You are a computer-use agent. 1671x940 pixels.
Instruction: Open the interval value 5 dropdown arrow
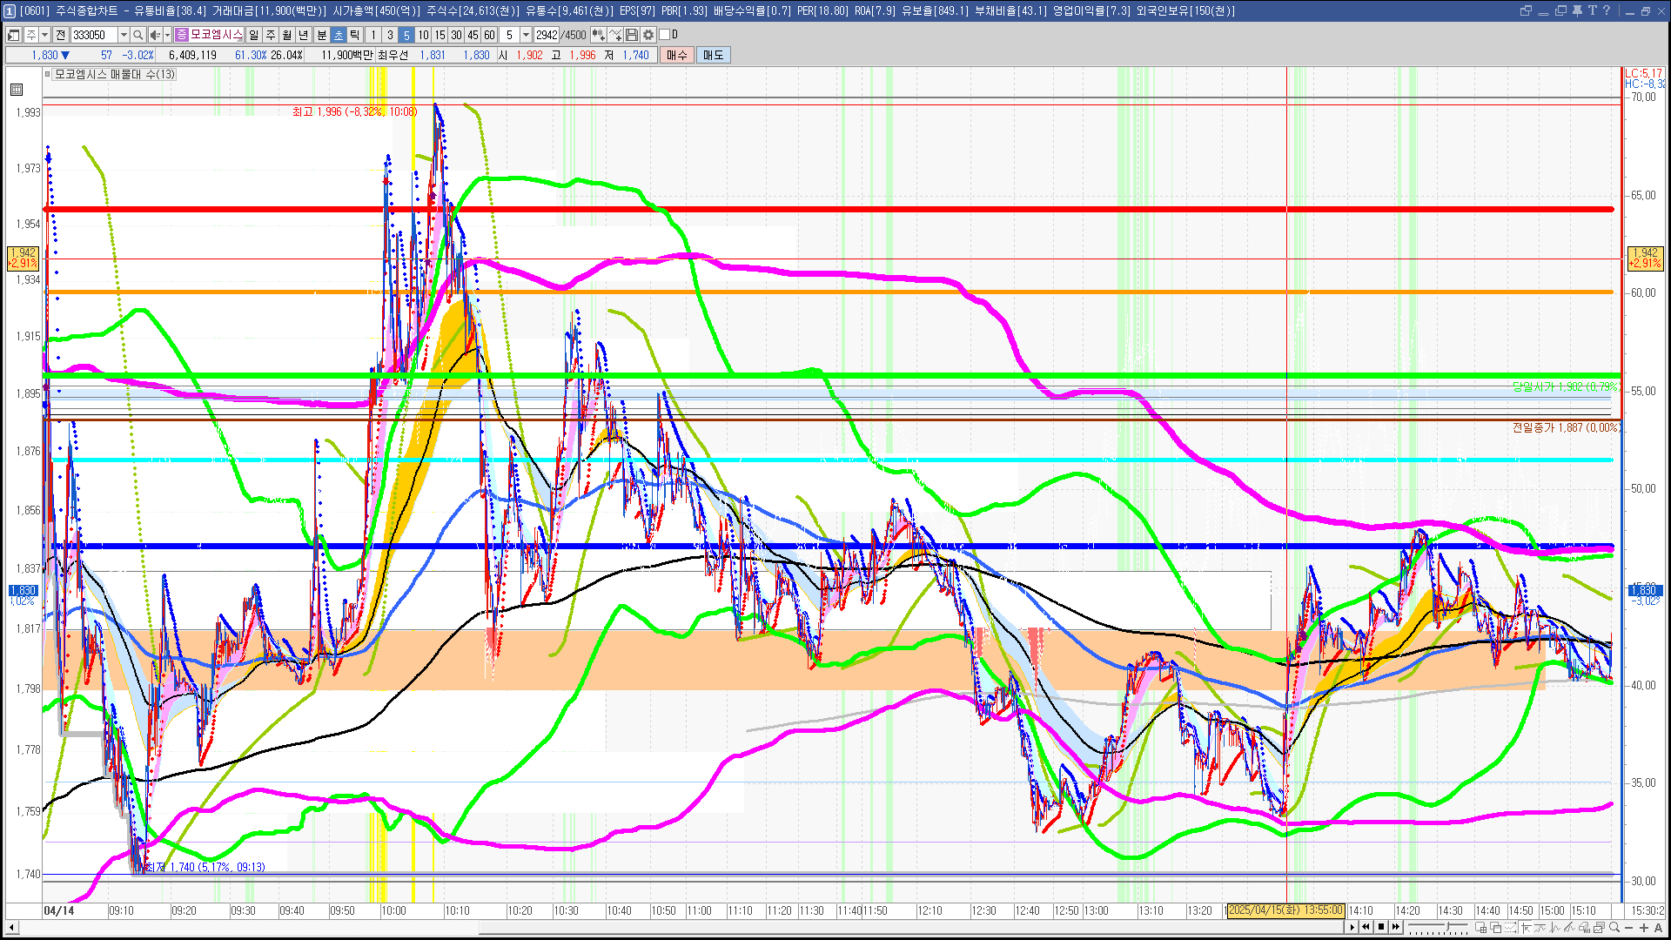(x=526, y=35)
